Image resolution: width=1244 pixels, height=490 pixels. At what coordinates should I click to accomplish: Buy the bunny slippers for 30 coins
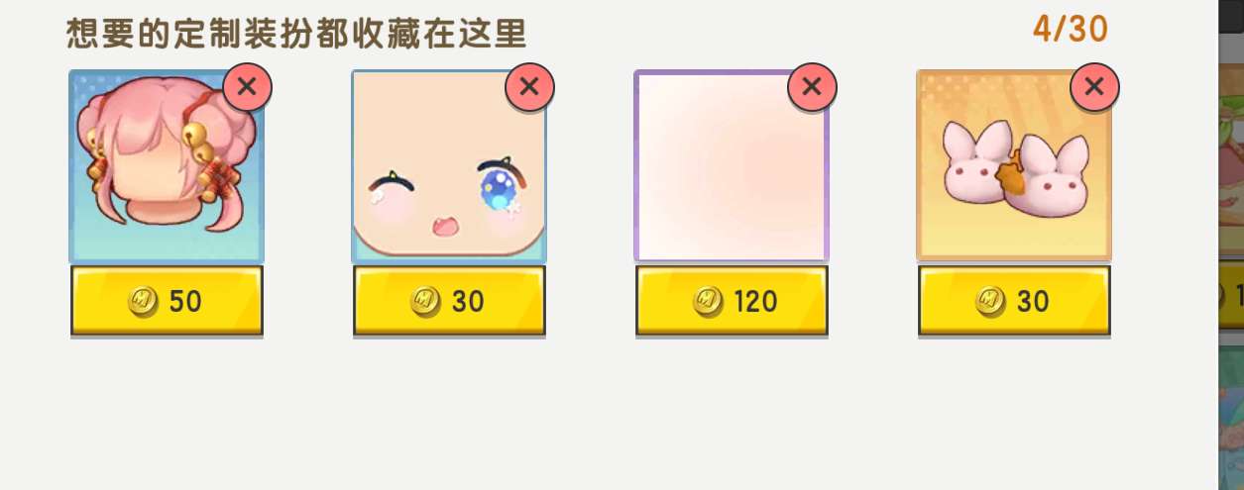(1014, 301)
